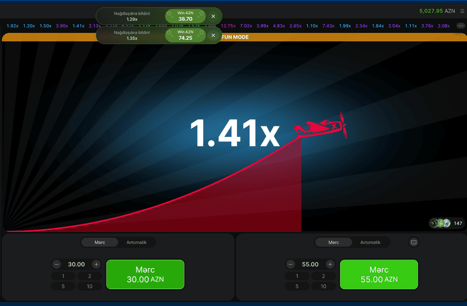The width and height of the screenshot is (467, 306).
Task: Open the hamburger menu beside the balance
Action: click(x=462, y=10)
